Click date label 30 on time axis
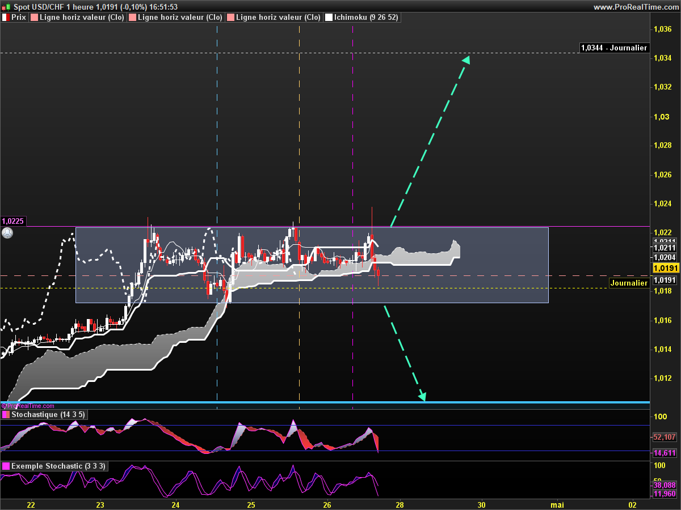This screenshot has width=681, height=510. (x=482, y=504)
